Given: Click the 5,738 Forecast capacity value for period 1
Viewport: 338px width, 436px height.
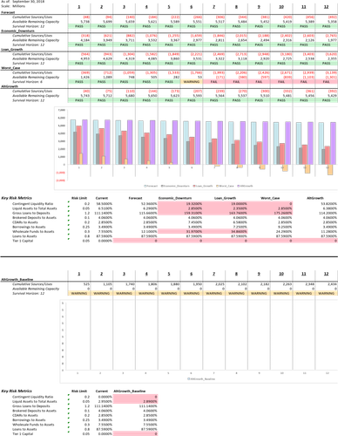Looking at the screenshot, I should pyautogui.click(x=85, y=22).
